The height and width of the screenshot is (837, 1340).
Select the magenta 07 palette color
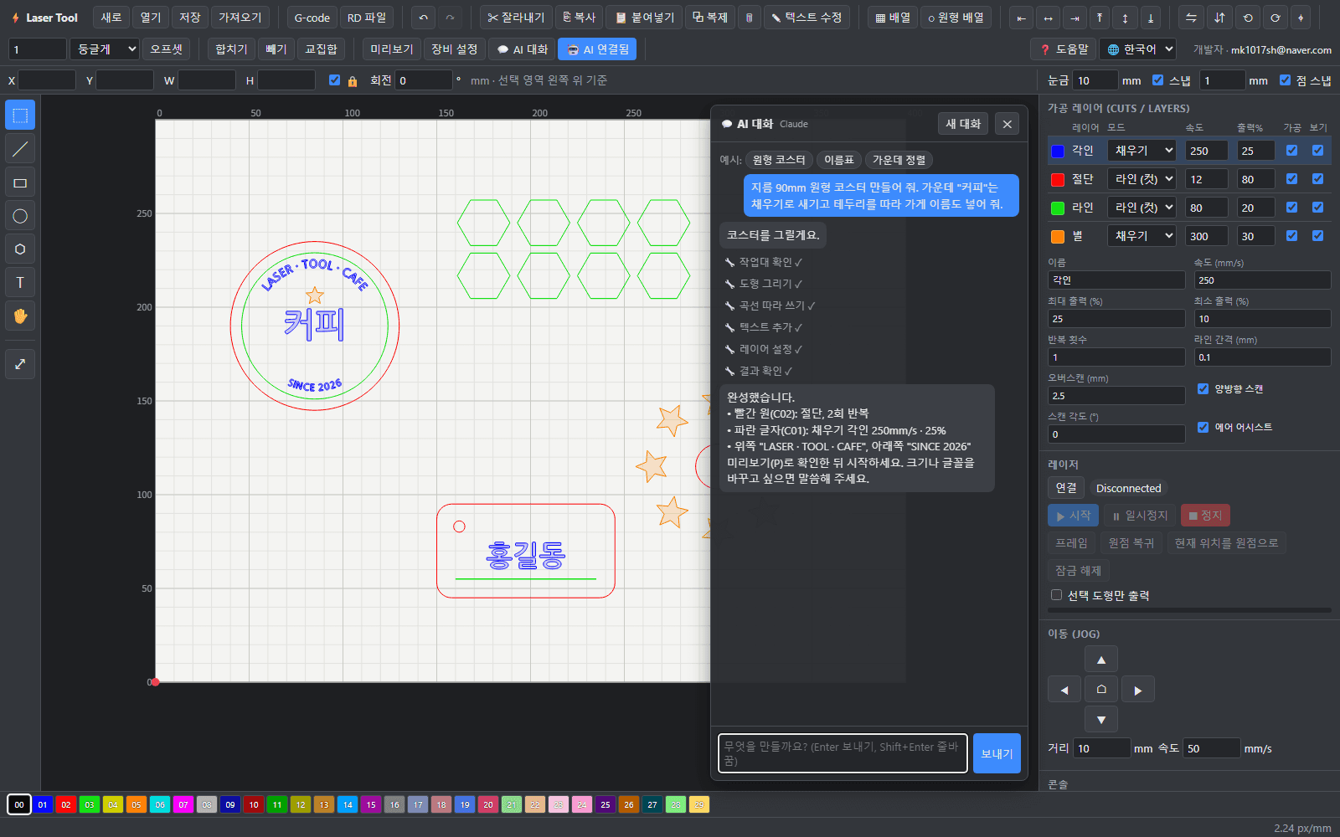coord(183,804)
